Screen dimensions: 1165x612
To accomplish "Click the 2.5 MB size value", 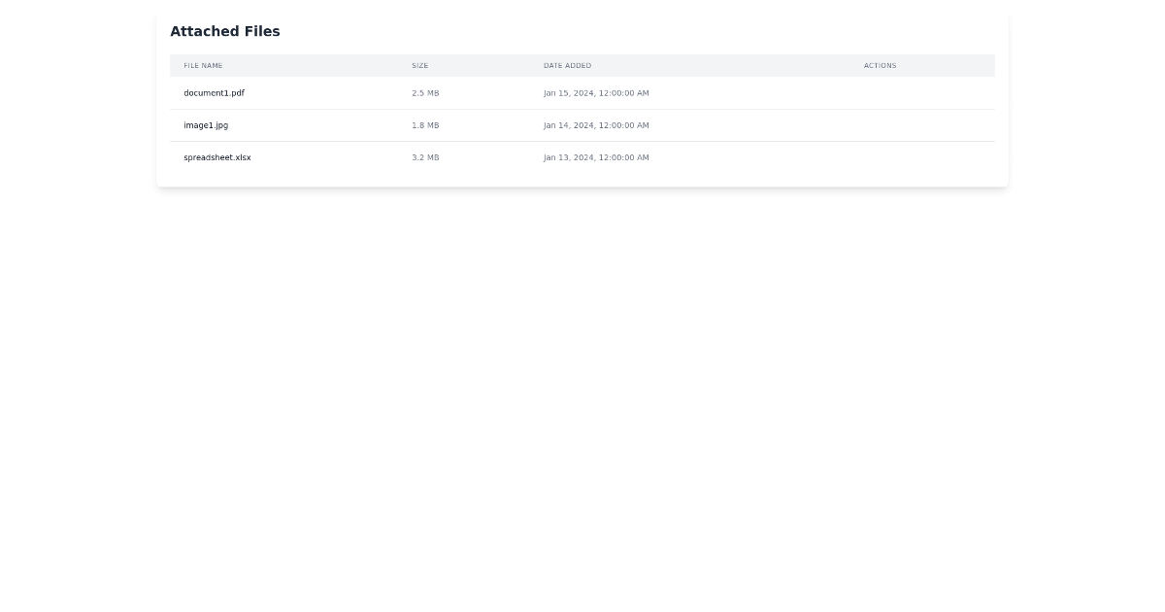I will click(425, 93).
